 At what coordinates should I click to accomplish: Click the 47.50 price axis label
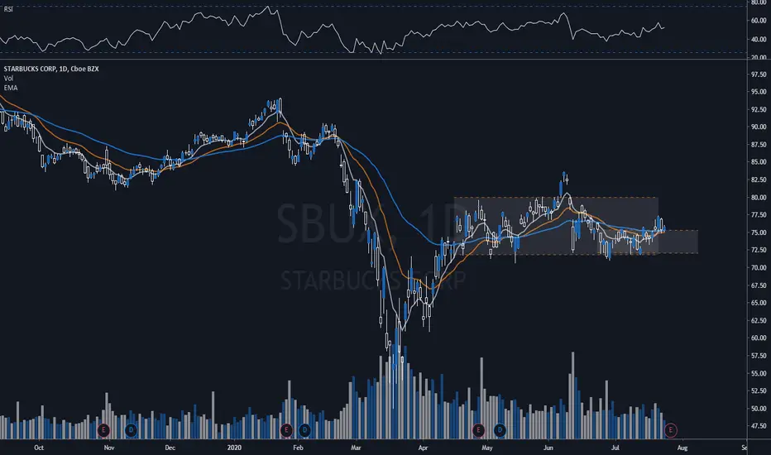pos(759,426)
